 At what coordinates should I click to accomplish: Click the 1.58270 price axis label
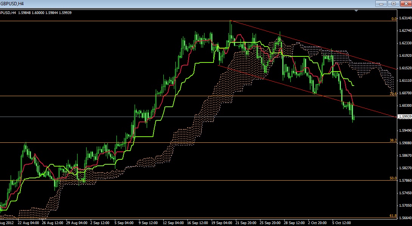[405, 168]
